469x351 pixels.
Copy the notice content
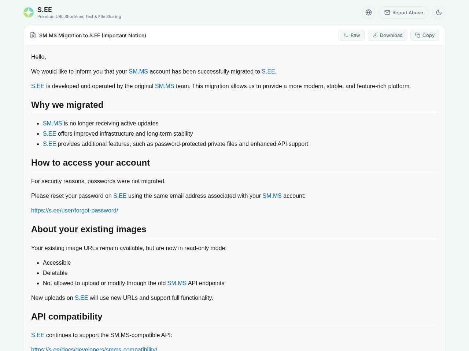pyautogui.click(x=425, y=35)
